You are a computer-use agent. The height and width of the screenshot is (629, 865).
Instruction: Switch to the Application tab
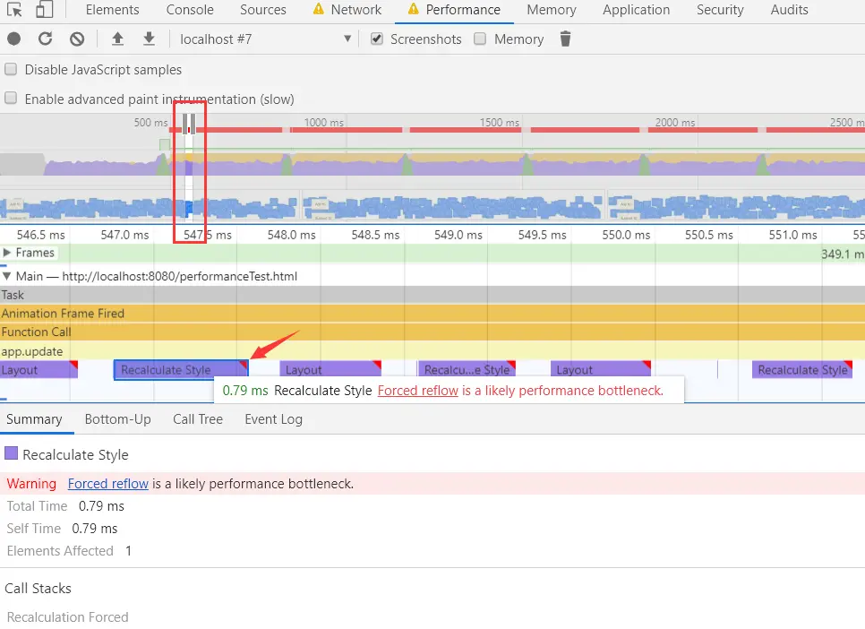pos(636,9)
